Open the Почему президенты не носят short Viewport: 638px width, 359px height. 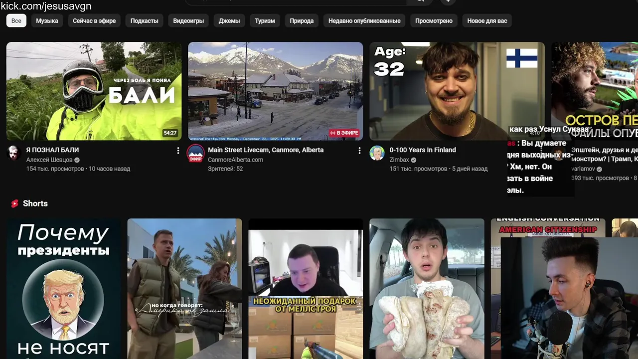pyautogui.click(x=63, y=289)
